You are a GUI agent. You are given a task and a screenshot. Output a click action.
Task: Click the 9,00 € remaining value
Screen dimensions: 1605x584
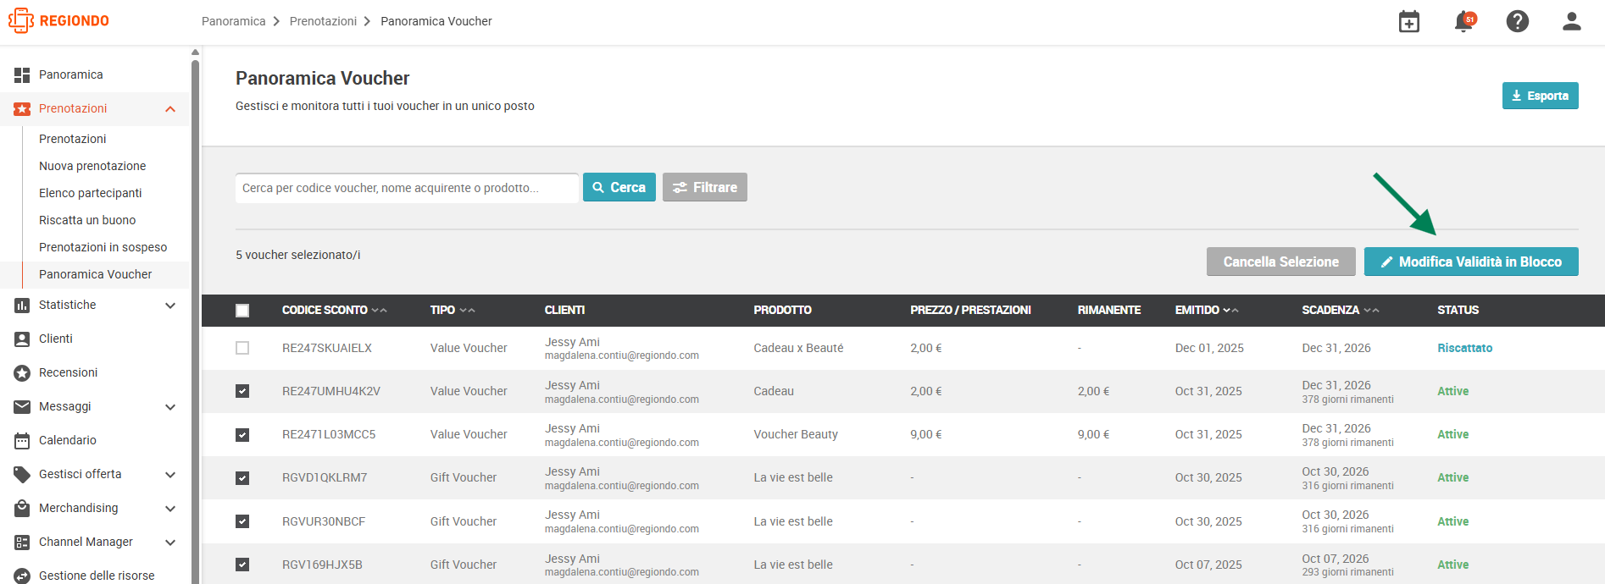[x=1093, y=434]
